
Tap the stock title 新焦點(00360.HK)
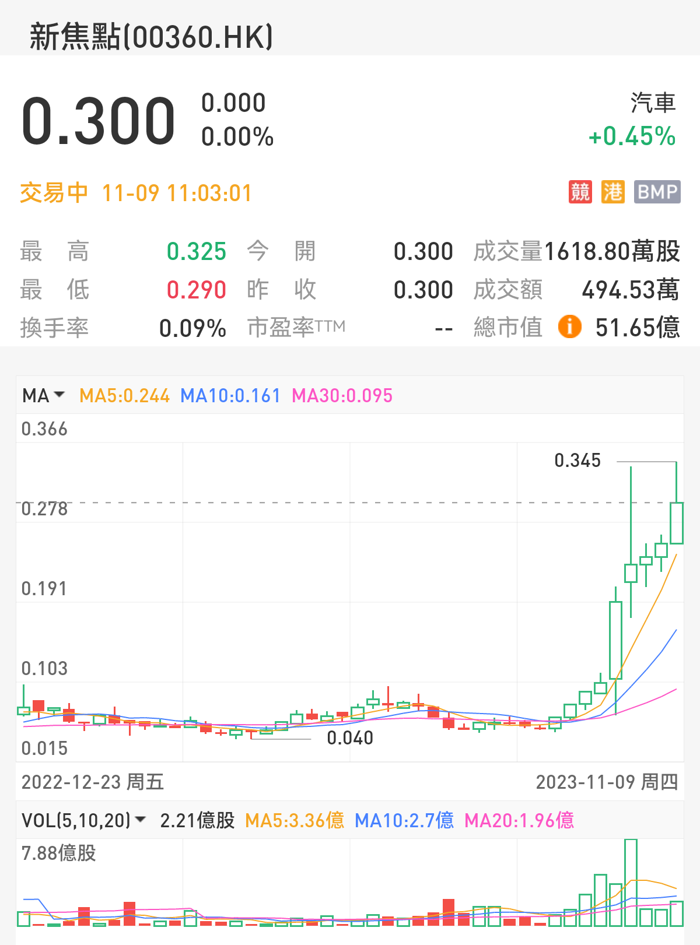151,37
